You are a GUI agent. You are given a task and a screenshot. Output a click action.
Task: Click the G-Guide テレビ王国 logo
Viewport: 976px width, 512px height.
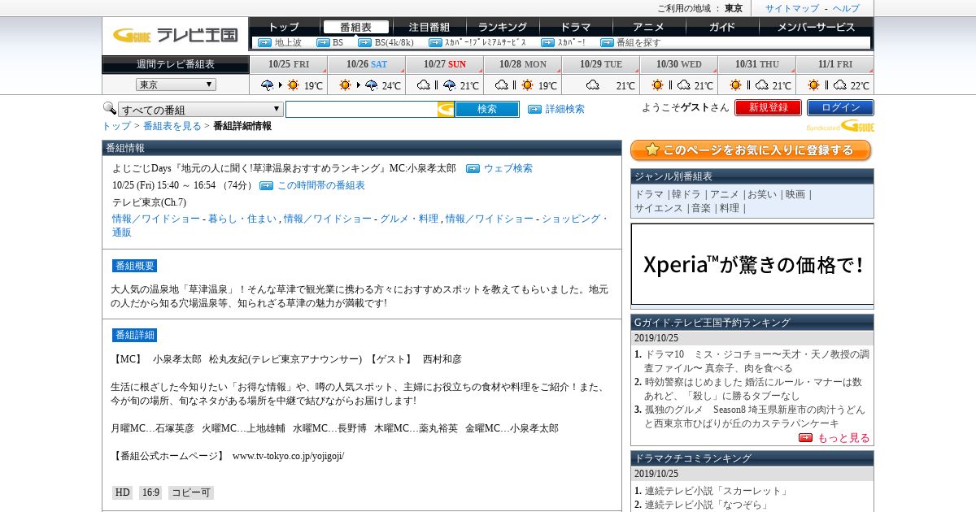click(x=175, y=35)
